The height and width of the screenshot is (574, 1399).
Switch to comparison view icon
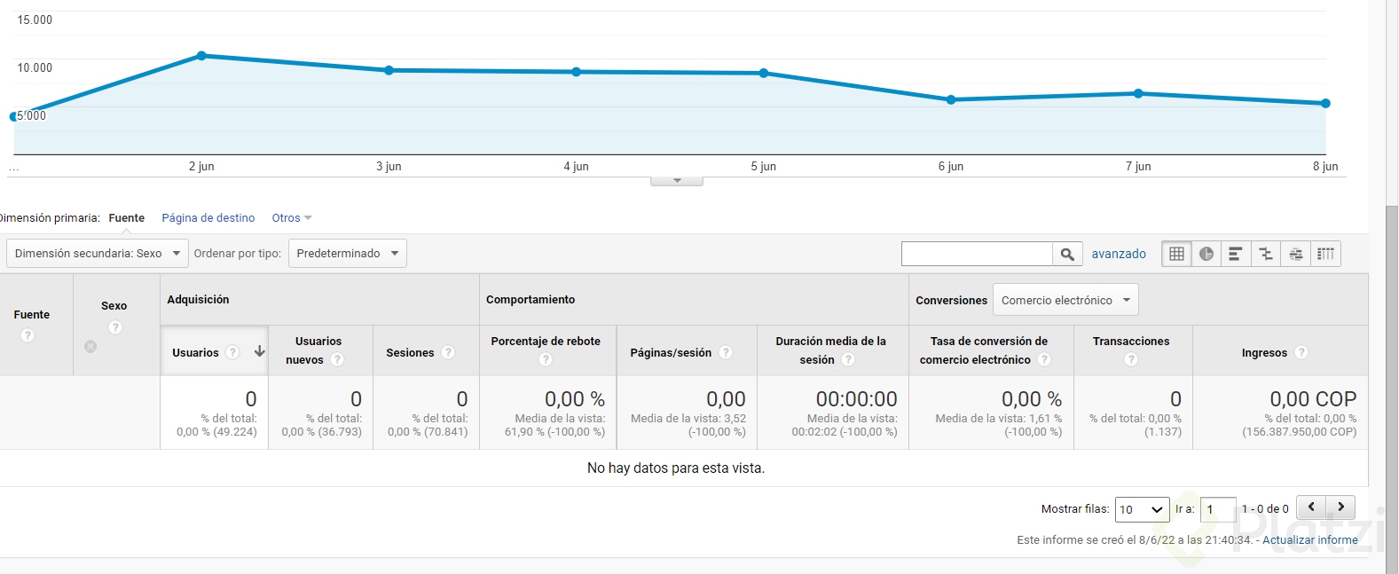pyautogui.click(x=1266, y=254)
